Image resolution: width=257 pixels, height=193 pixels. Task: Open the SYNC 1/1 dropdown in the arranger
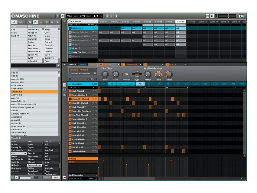(74, 25)
